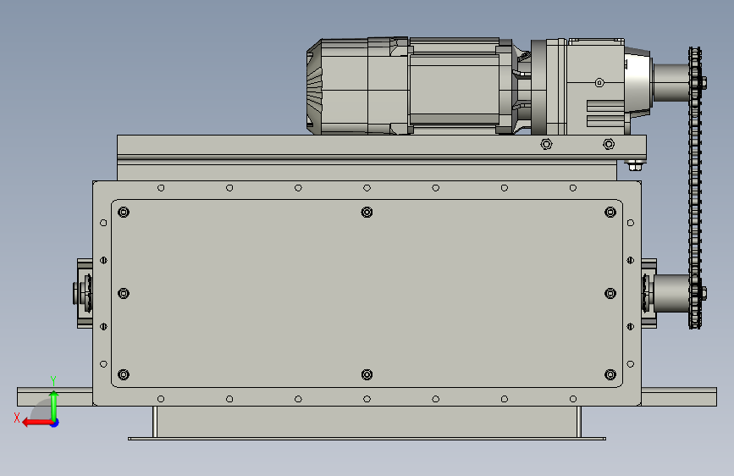Select the left horizontal flange bar

(55, 397)
